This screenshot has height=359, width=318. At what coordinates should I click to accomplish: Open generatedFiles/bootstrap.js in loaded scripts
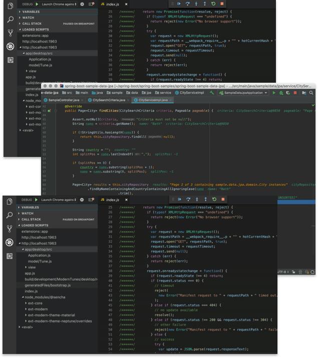(x=48, y=285)
